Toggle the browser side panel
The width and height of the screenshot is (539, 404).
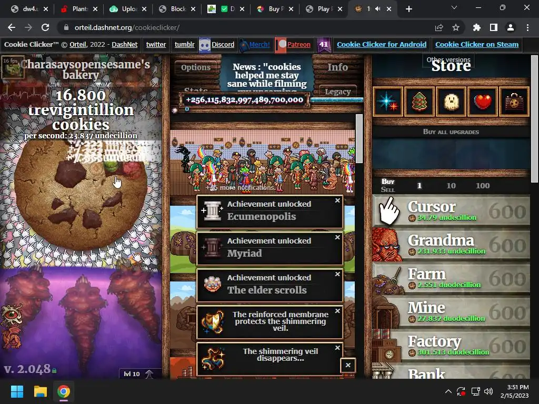[x=494, y=27]
